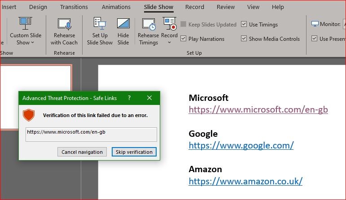
Task: Open the google.com hyperlink on slide
Action: point(241,146)
